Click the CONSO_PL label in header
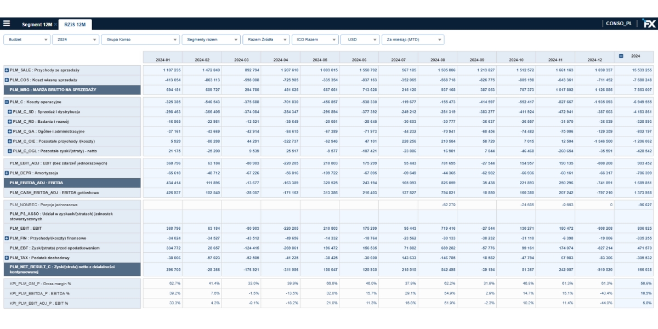The image size is (658, 329). click(619, 24)
